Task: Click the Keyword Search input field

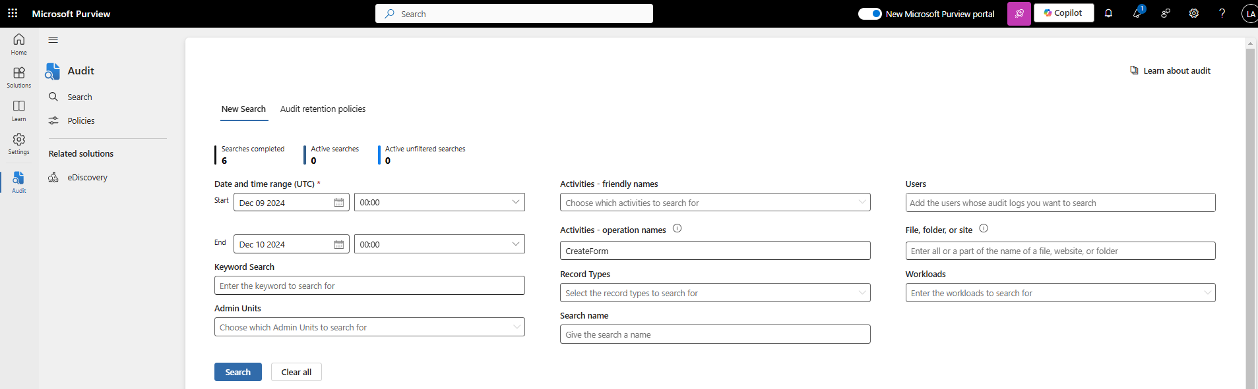Action: point(369,286)
